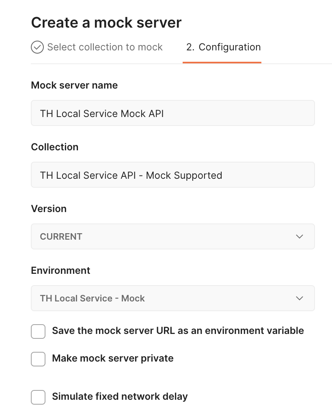This screenshot has height=416, width=332.
Task: Go back to Select collection to mock step
Action: coord(105,47)
